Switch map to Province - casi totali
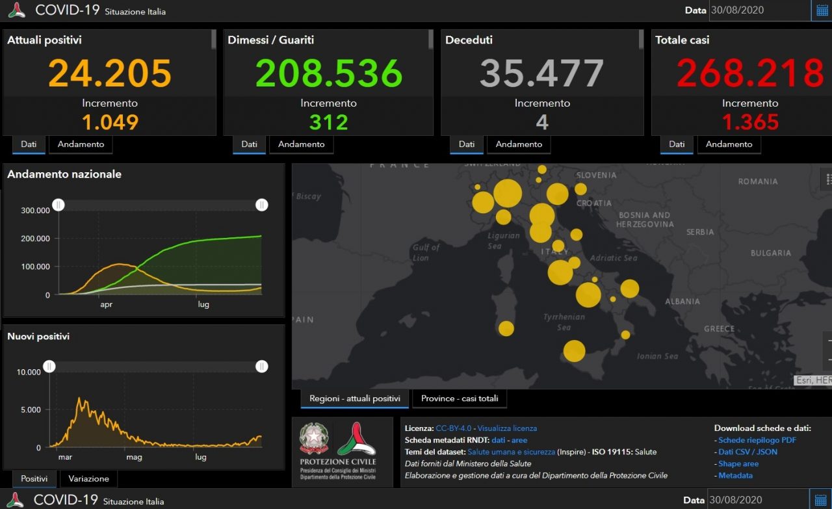This screenshot has height=509, width=832. click(460, 398)
